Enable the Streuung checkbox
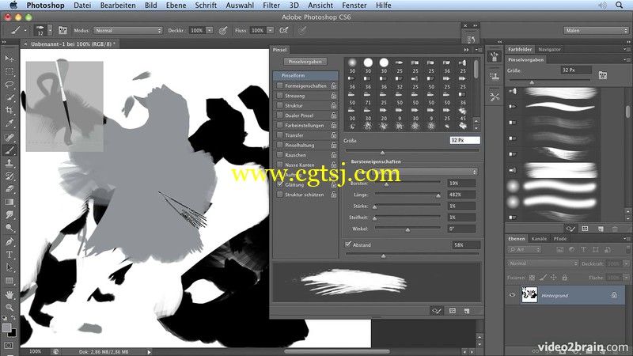 coord(280,96)
